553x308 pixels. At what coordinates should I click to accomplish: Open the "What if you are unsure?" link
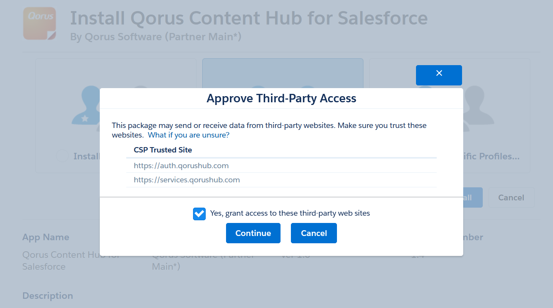188,135
